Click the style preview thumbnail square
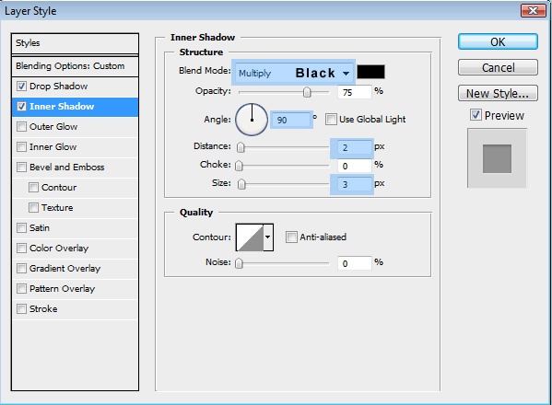 coord(497,158)
